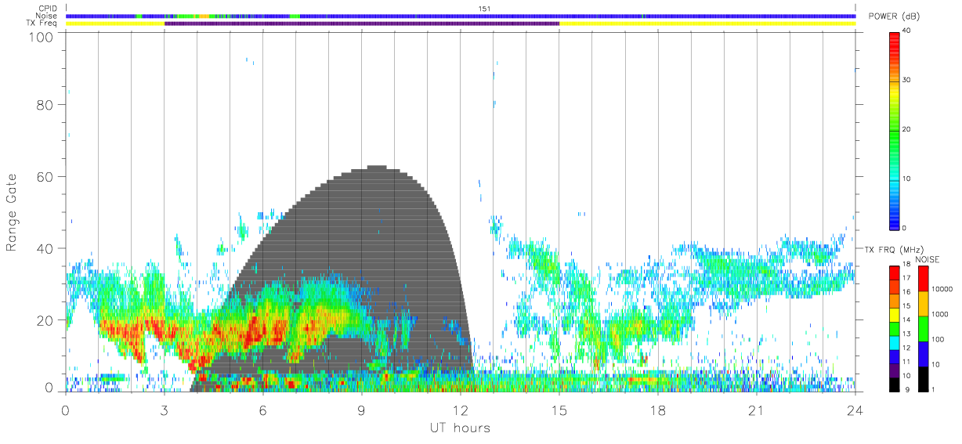The width and height of the screenshot is (962, 444).
Task: Click the 30 tick on POWER colorbar
Action: pyautogui.click(x=907, y=81)
